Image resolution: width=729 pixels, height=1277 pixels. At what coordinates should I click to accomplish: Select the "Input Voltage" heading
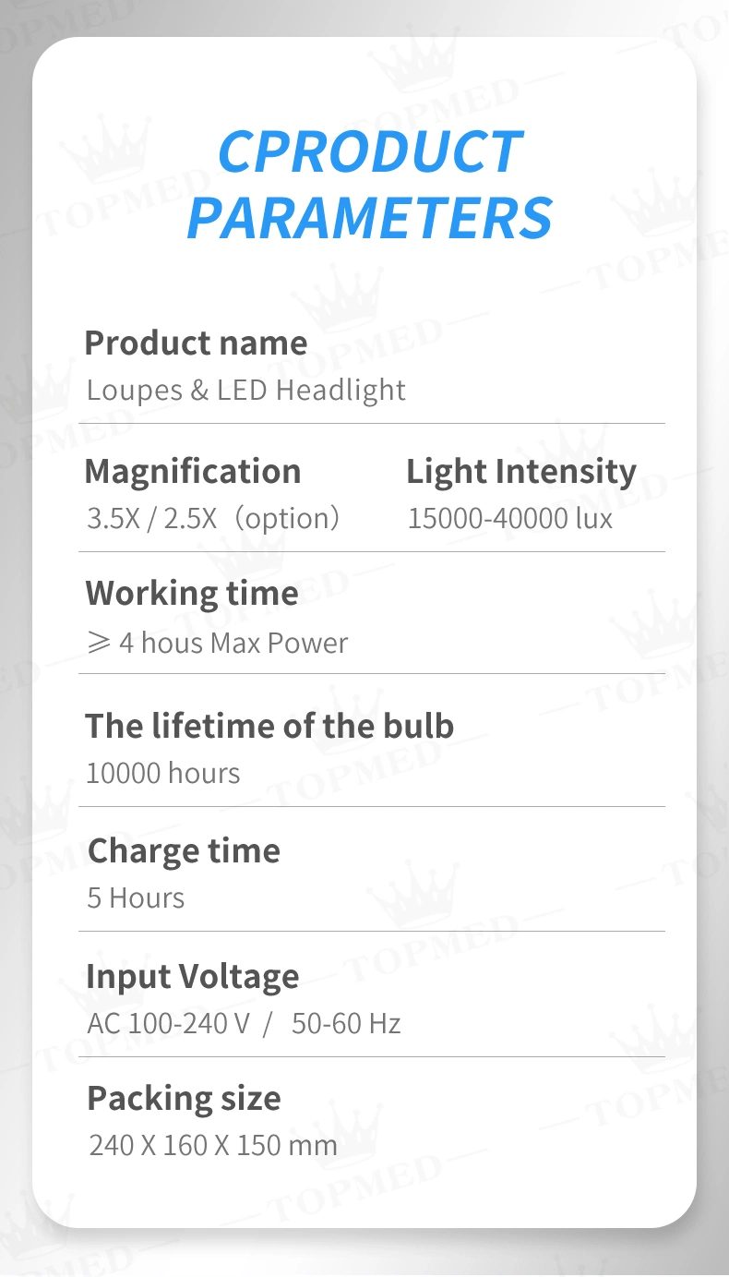(x=193, y=976)
